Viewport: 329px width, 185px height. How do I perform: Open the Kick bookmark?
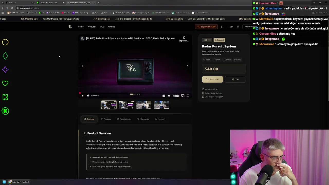click(x=42, y=13)
